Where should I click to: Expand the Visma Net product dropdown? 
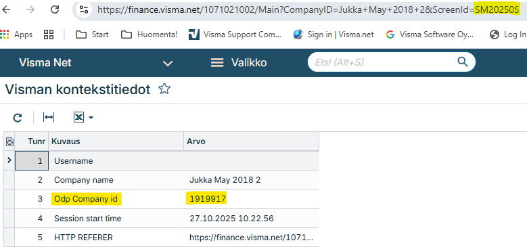pyautogui.click(x=167, y=63)
